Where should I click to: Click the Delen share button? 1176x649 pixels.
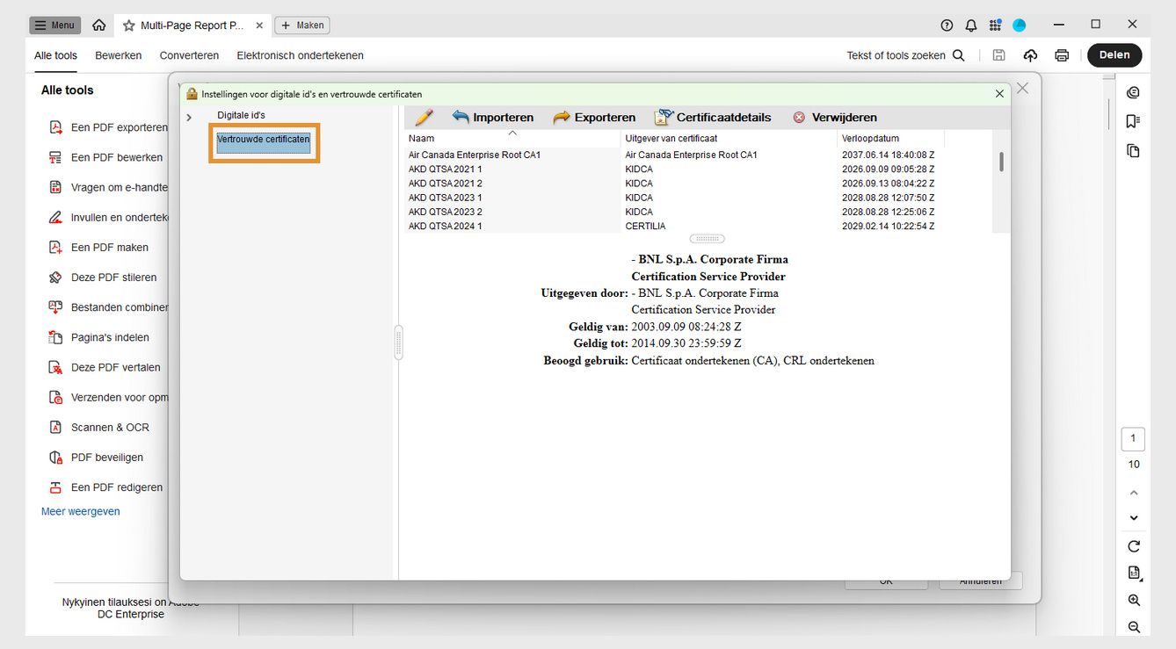[1114, 54]
